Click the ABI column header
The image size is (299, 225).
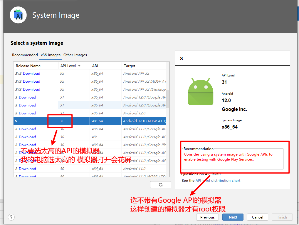coord(95,66)
